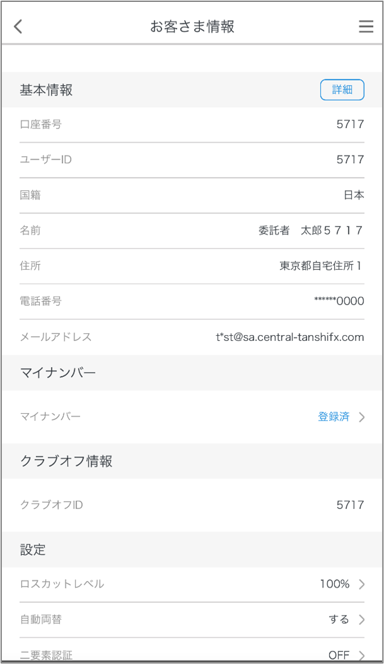Screen dimensions: 384x664
Task: Toggle 二要素認証 OFF setting value
Action: [339, 655]
